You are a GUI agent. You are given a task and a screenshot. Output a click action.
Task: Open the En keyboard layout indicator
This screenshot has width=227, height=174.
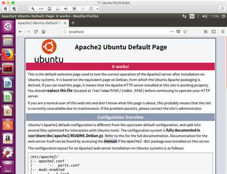click(192, 16)
